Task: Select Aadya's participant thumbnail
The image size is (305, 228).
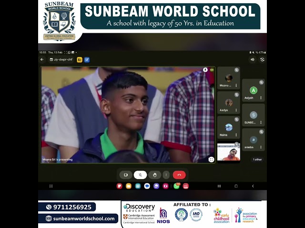Action: (x=229, y=103)
